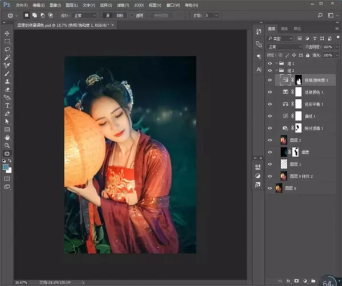
Task: Switch to the 通道 panel tab
Action: [284, 28]
